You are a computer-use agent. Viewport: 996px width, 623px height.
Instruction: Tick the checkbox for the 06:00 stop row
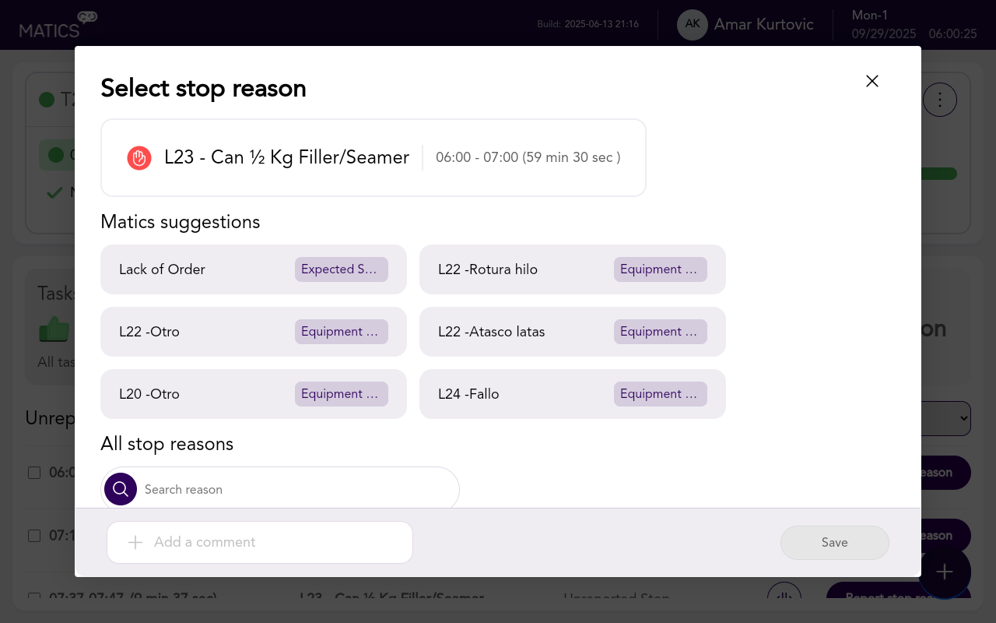point(34,473)
